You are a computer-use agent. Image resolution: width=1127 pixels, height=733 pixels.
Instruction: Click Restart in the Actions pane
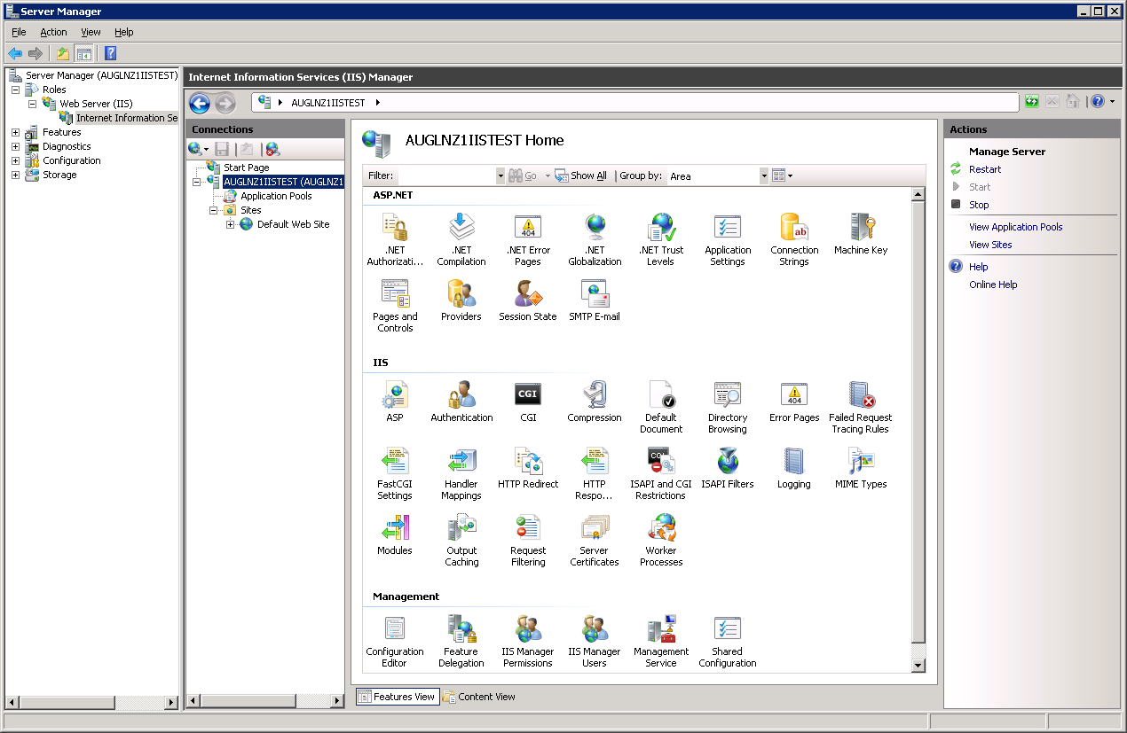(985, 169)
